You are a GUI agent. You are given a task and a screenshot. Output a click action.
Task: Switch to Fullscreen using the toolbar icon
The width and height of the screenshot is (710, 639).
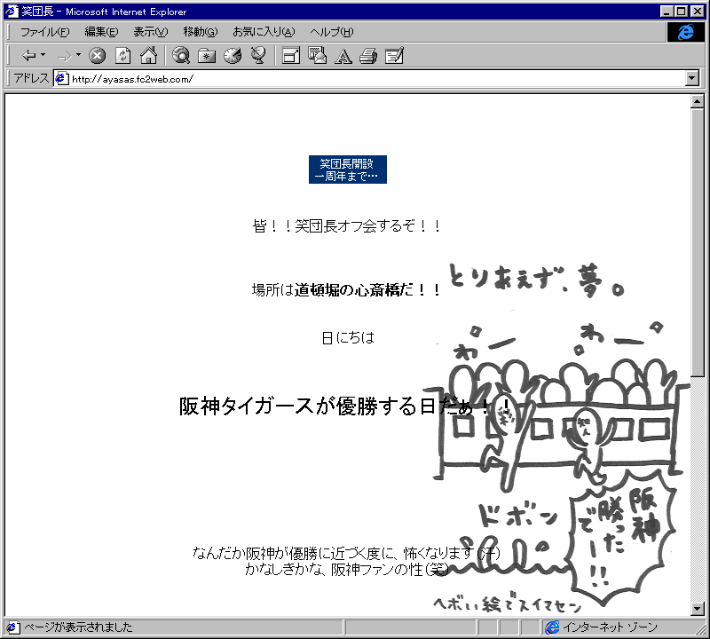pyautogui.click(x=291, y=56)
